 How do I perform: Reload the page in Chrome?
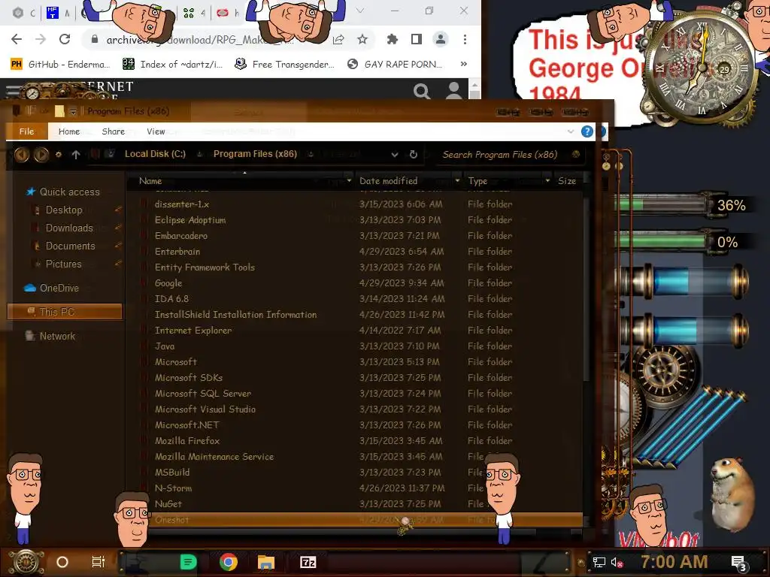coord(65,39)
